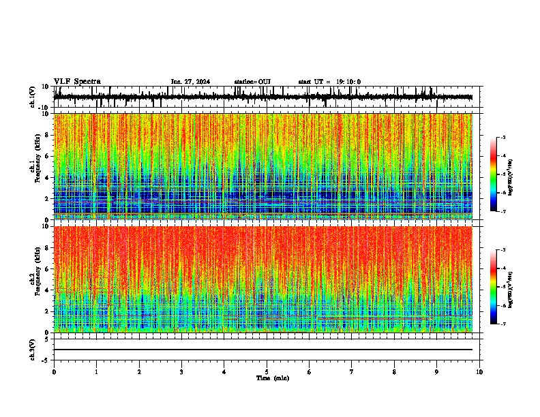Click the ch.2 colorbar log(PSD) label

coord(511,290)
